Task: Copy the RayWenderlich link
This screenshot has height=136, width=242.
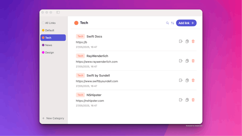Action: click(187, 61)
